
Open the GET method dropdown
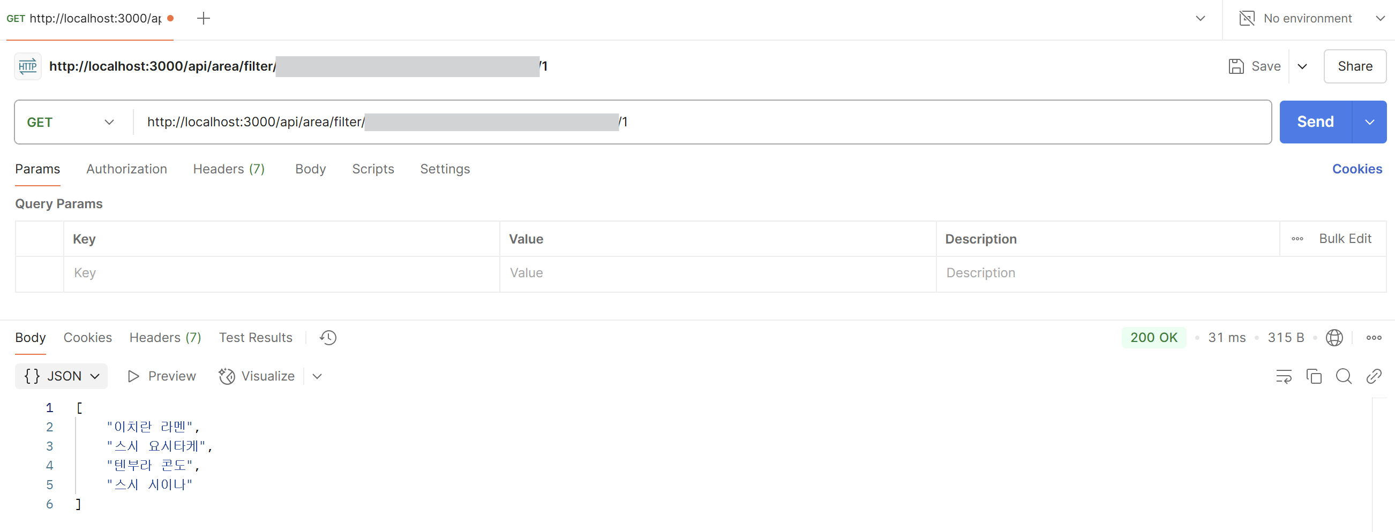71,123
